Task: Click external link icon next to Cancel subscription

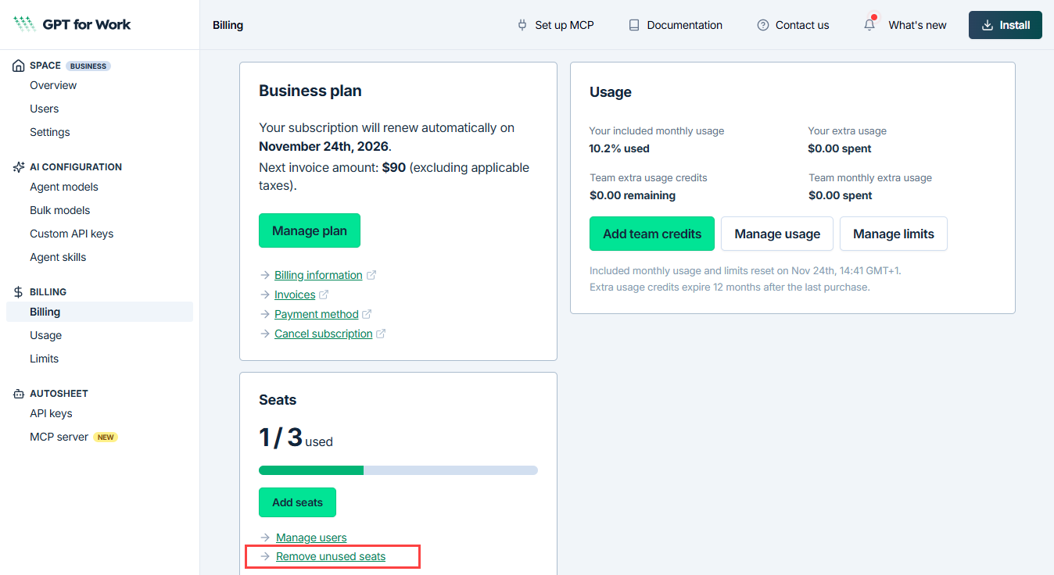Action: [381, 334]
